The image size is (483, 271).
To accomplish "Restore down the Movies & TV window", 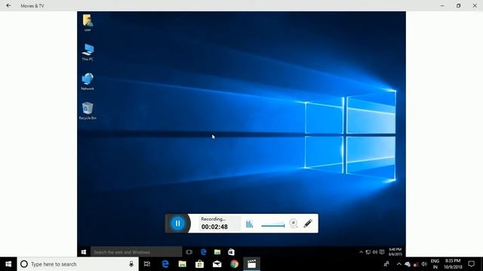I will pos(459,5).
